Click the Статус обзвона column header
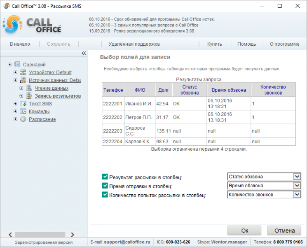The image size is (307, 247). [190, 90]
